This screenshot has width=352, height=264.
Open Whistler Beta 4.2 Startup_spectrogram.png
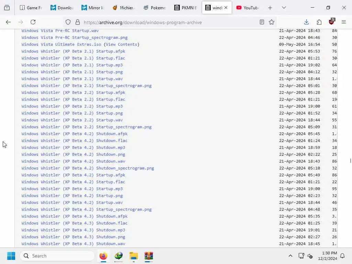coord(86,209)
